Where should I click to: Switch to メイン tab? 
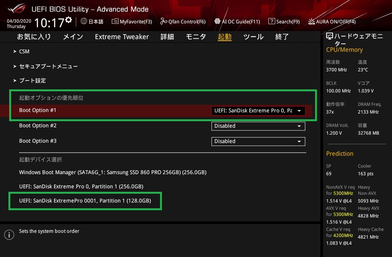click(x=73, y=37)
